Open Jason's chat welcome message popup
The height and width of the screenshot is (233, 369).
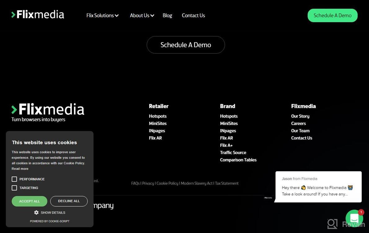318,187
